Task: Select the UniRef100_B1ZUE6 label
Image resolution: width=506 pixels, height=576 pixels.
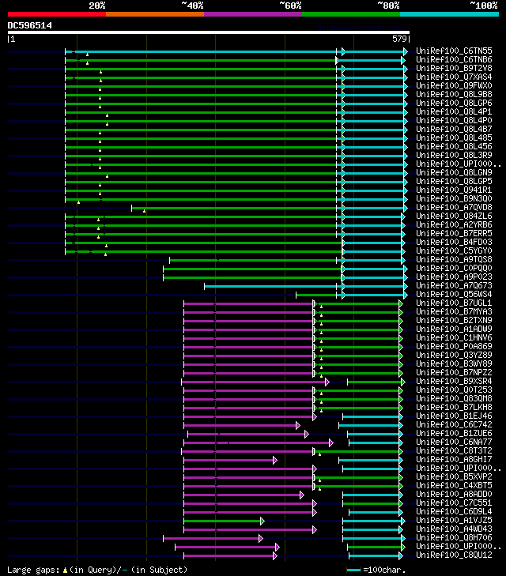Action: [454, 434]
